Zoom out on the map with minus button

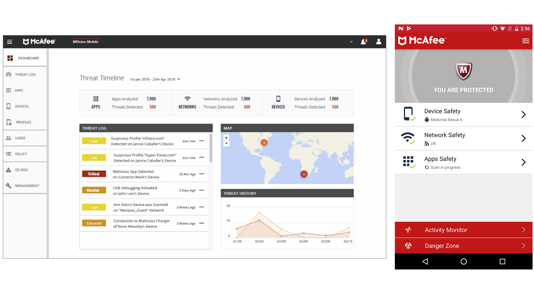click(x=226, y=143)
